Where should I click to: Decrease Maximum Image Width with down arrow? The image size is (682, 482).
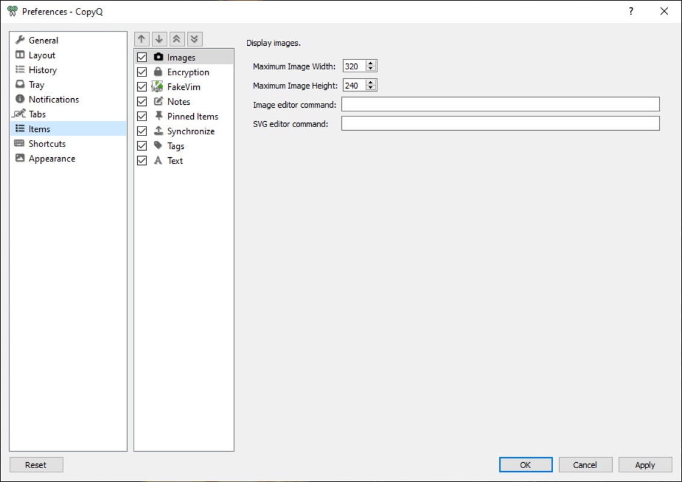click(x=371, y=69)
